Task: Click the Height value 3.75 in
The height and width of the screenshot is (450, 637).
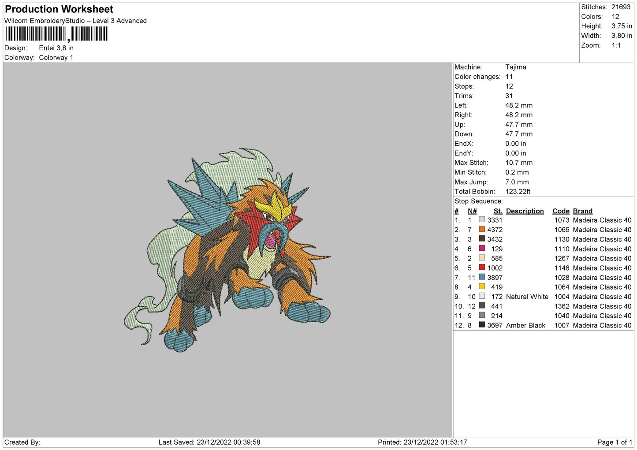Action: click(622, 26)
